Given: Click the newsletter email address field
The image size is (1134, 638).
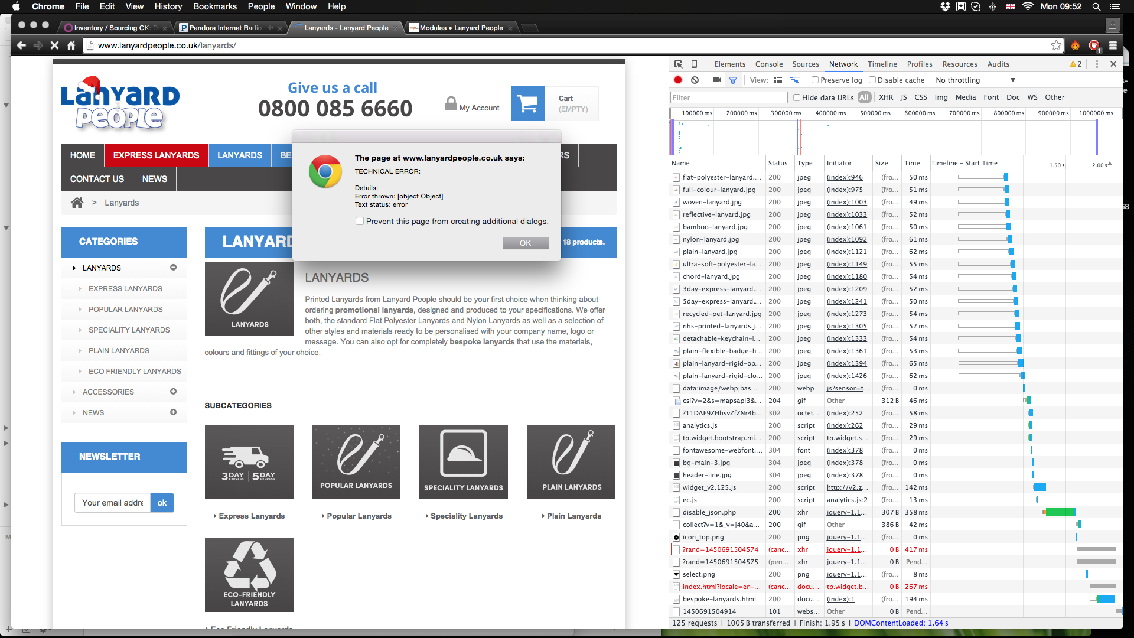Looking at the screenshot, I should pos(112,503).
